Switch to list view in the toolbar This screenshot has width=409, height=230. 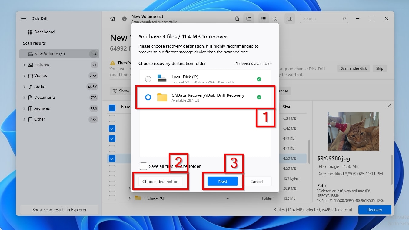tap(263, 18)
